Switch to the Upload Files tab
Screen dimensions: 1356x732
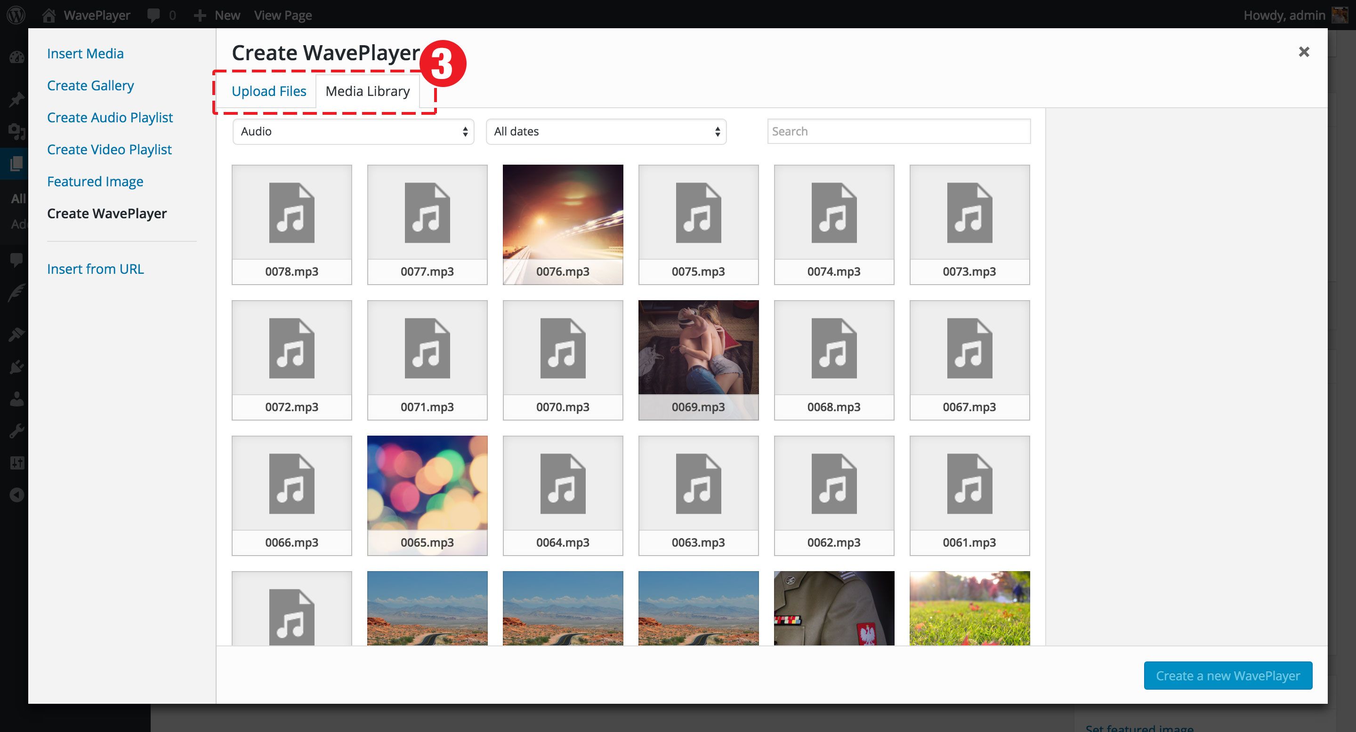click(x=268, y=91)
